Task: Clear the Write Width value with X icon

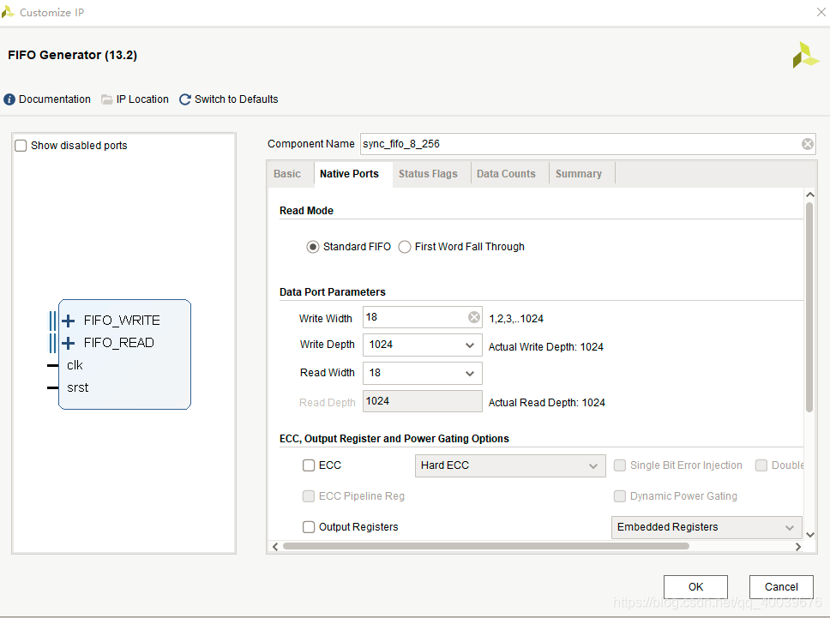Action: 474,317
